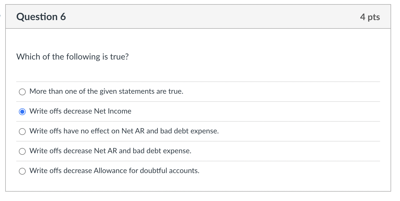Click the answer text "Write offs decrease Net AR and bad debt expense."
This screenshot has width=400, height=201.
[110, 151]
